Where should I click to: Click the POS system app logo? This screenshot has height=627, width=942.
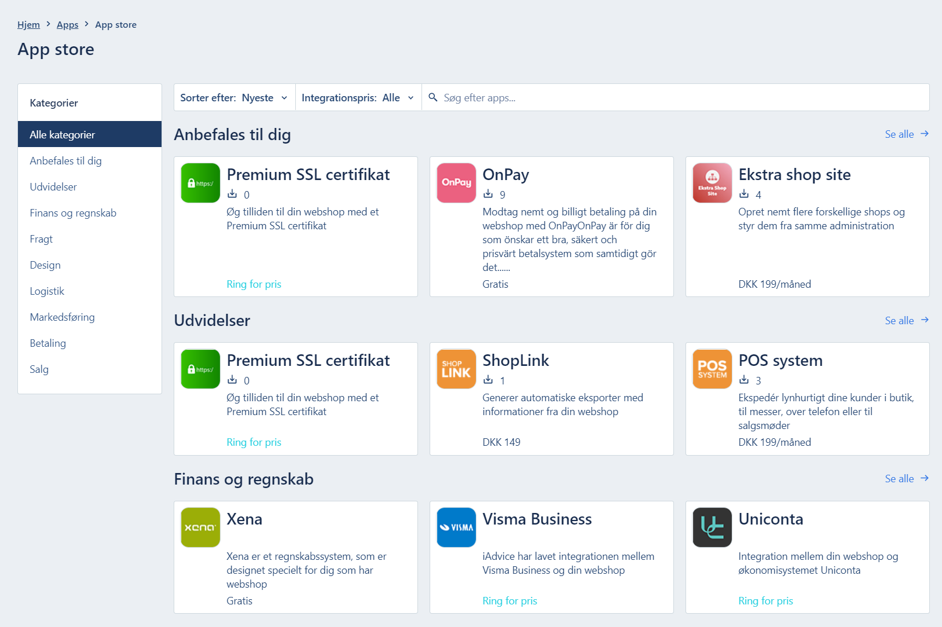tap(712, 369)
